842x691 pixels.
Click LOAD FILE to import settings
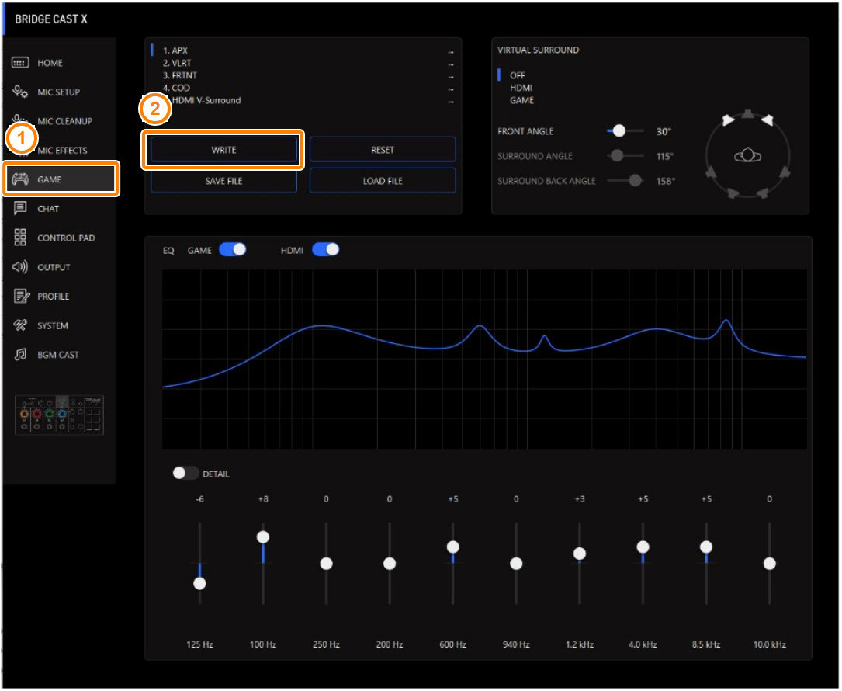pyautogui.click(x=383, y=180)
